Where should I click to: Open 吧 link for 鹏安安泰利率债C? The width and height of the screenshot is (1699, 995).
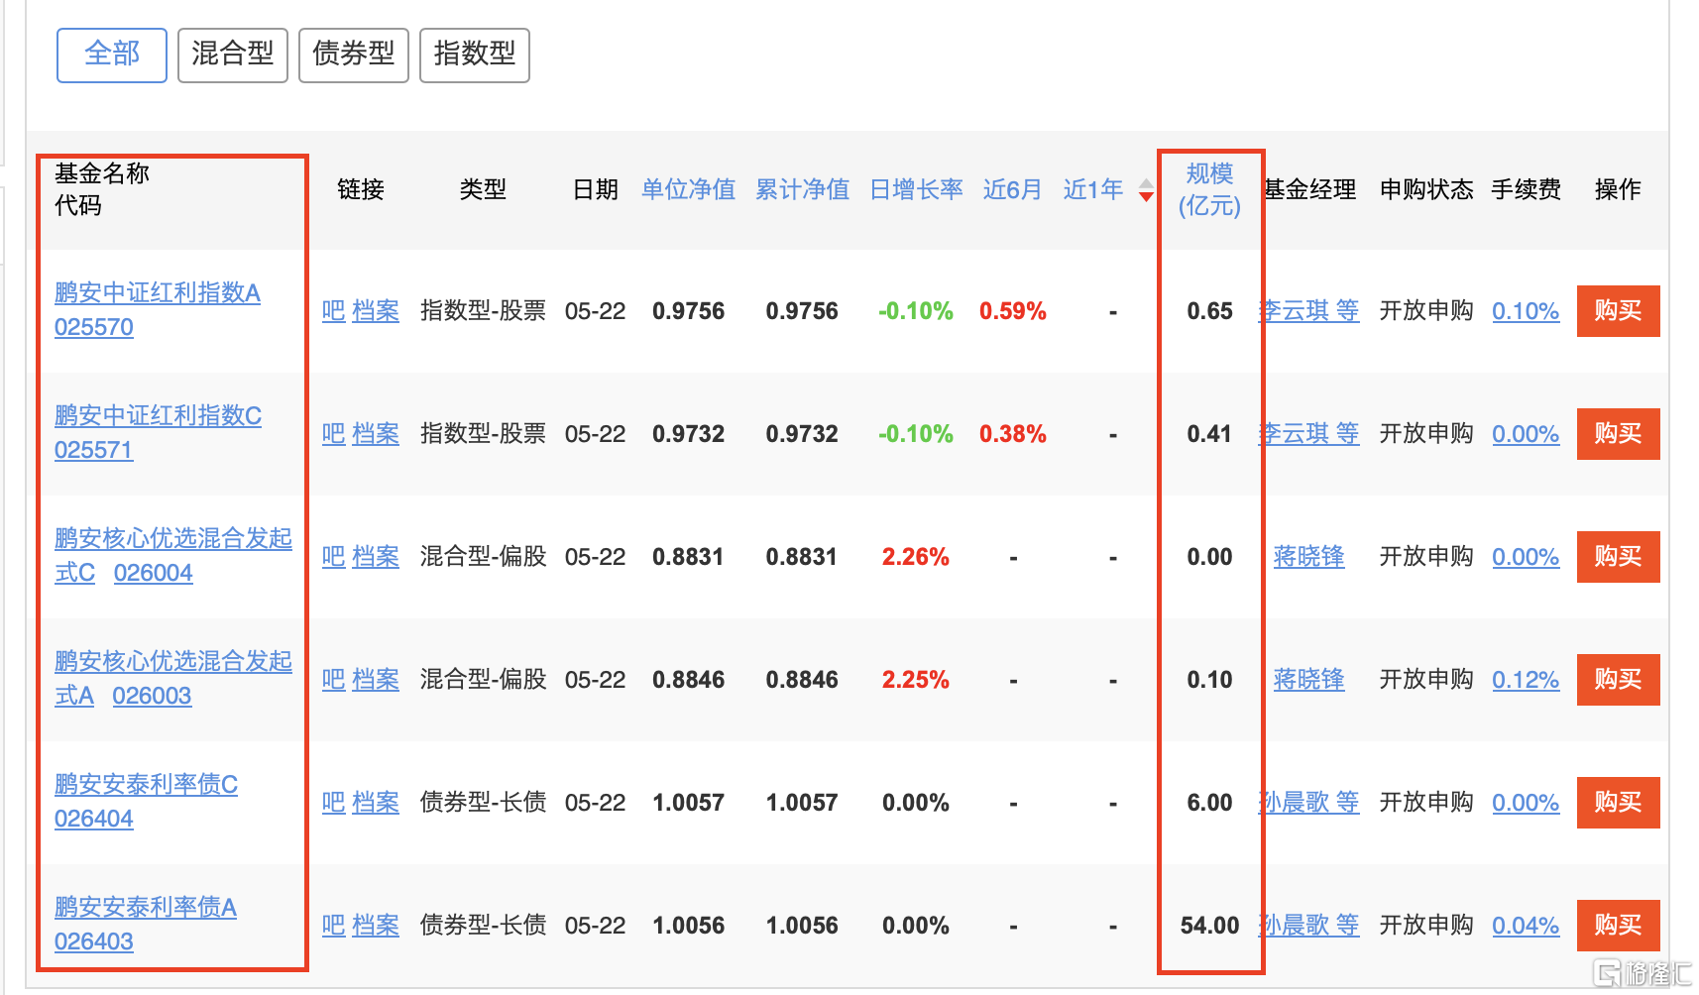334,803
